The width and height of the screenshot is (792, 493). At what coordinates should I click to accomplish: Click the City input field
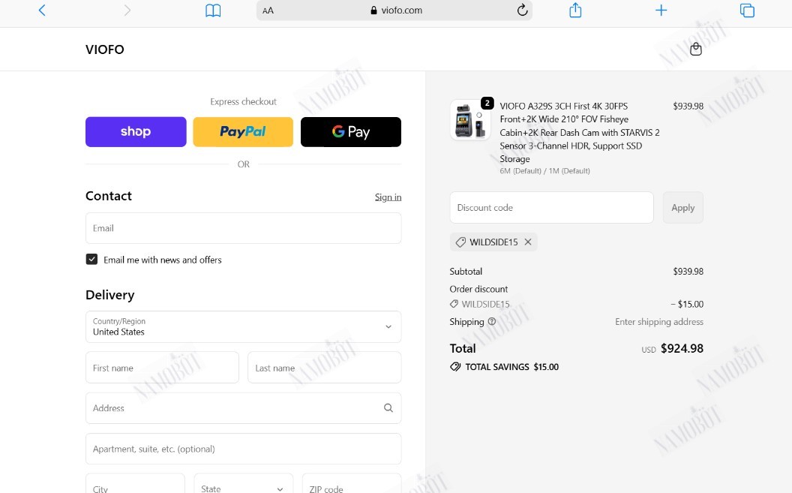[x=135, y=486]
